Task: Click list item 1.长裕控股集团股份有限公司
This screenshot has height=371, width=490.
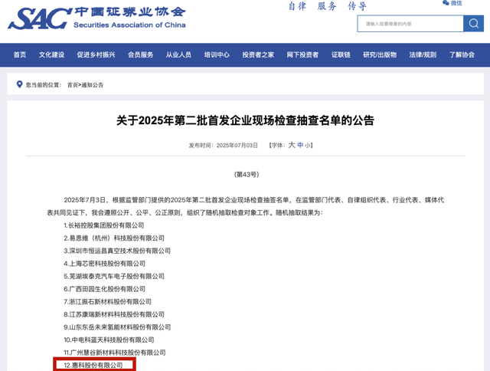Action: 104,225
